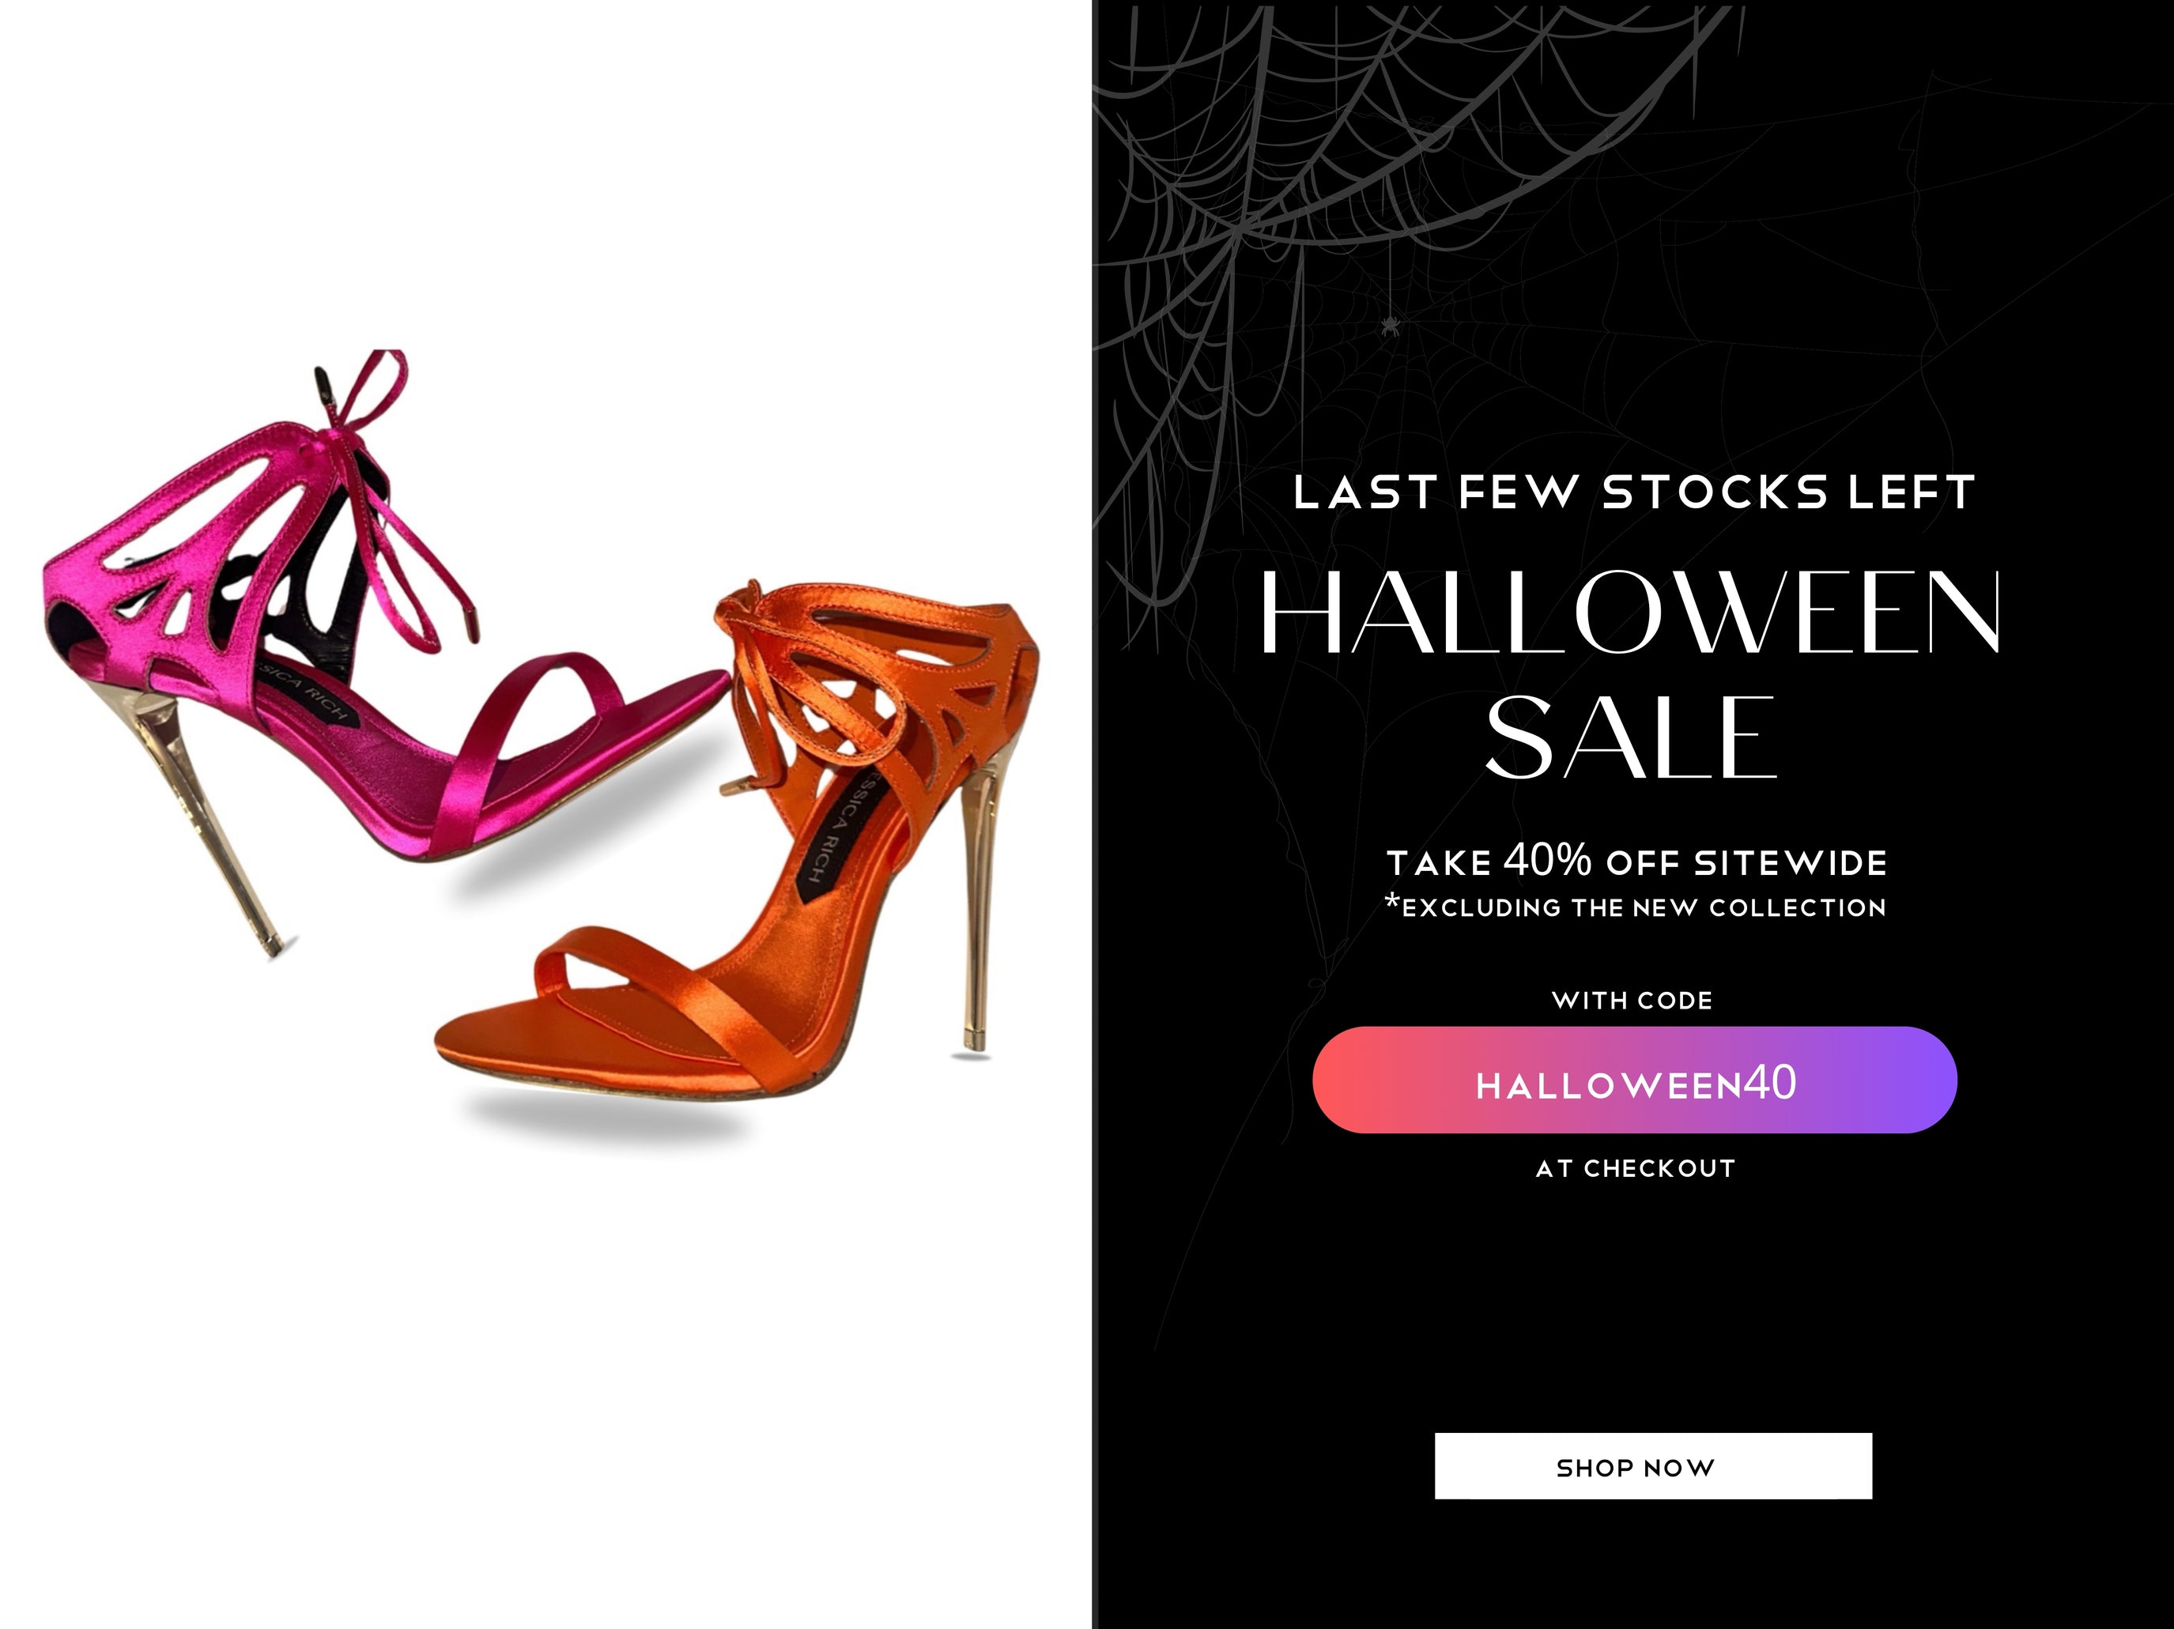Click the "At checkout" label
This screenshot has height=1629, width=2174.
point(1636,1168)
